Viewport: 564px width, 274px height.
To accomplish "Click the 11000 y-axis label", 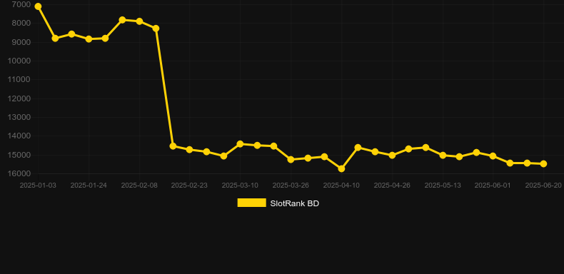I will click(x=19, y=79).
